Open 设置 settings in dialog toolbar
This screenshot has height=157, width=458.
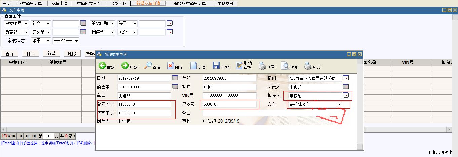(262, 66)
